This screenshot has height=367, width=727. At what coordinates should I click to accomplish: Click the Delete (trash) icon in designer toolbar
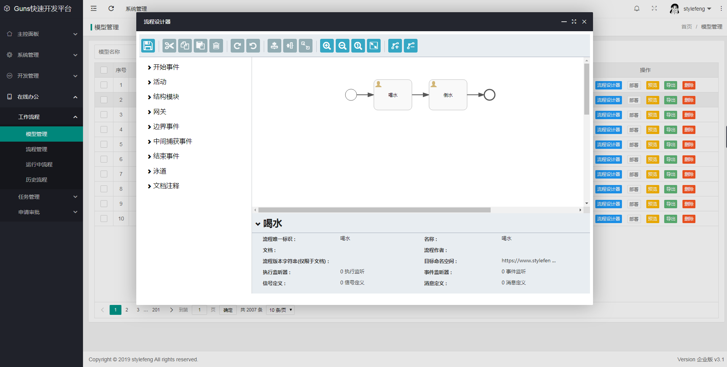click(216, 45)
